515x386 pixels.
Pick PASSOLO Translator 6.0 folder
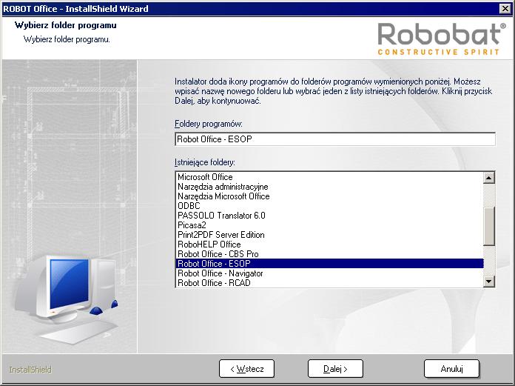(x=330, y=216)
